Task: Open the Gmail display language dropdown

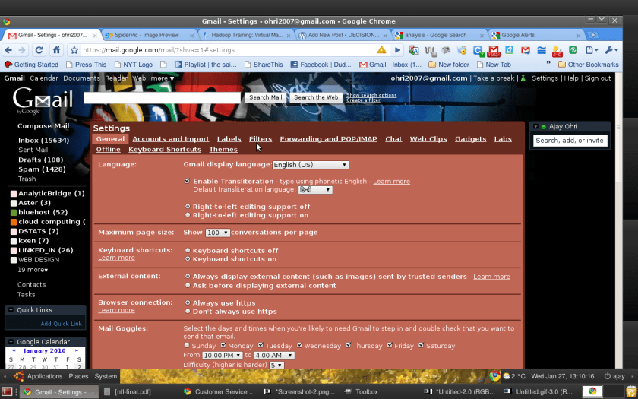Action: pos(310,165)
